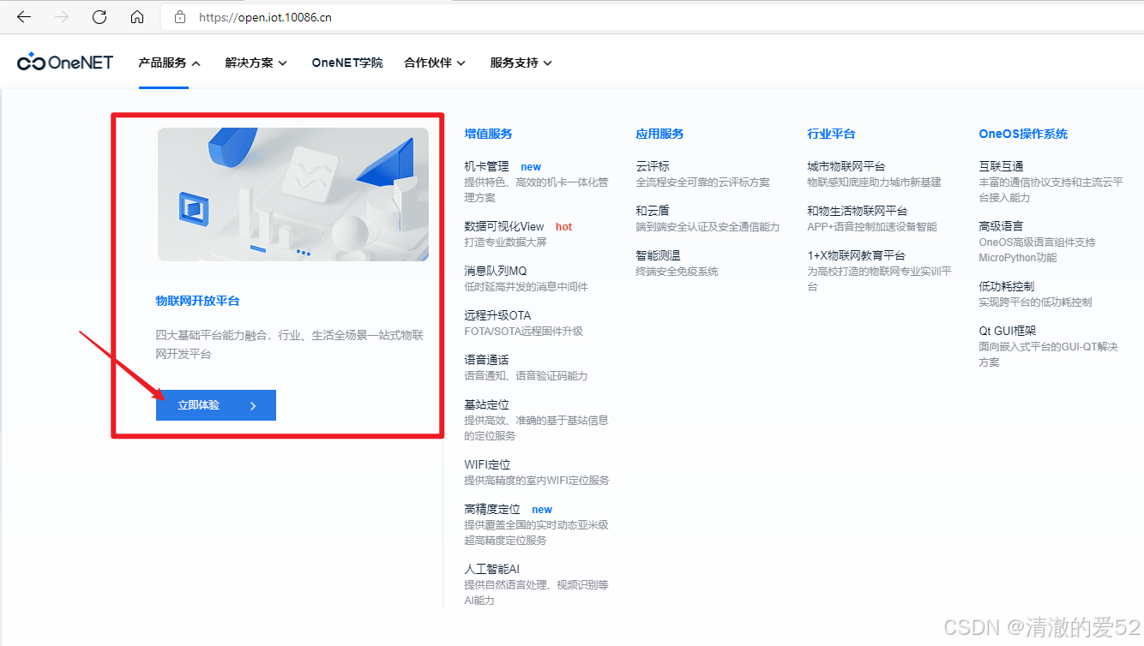Click description 端到端安全认证及安全通信能力
The image size is (1144, 646).
coord(707,227)
